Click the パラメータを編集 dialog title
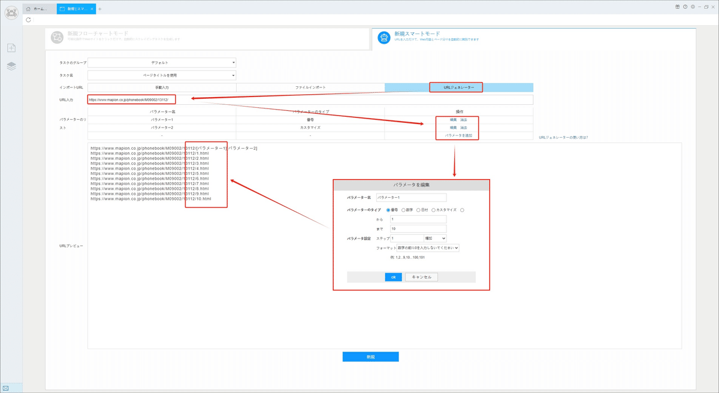Screen dimensions: 719x393 click(412, 185)
